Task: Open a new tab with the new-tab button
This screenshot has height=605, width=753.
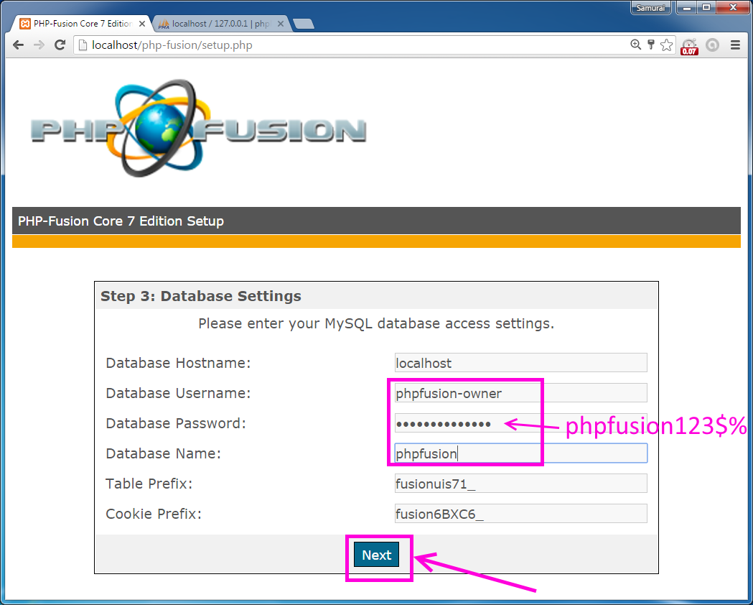Action: (x=303, y=24)
